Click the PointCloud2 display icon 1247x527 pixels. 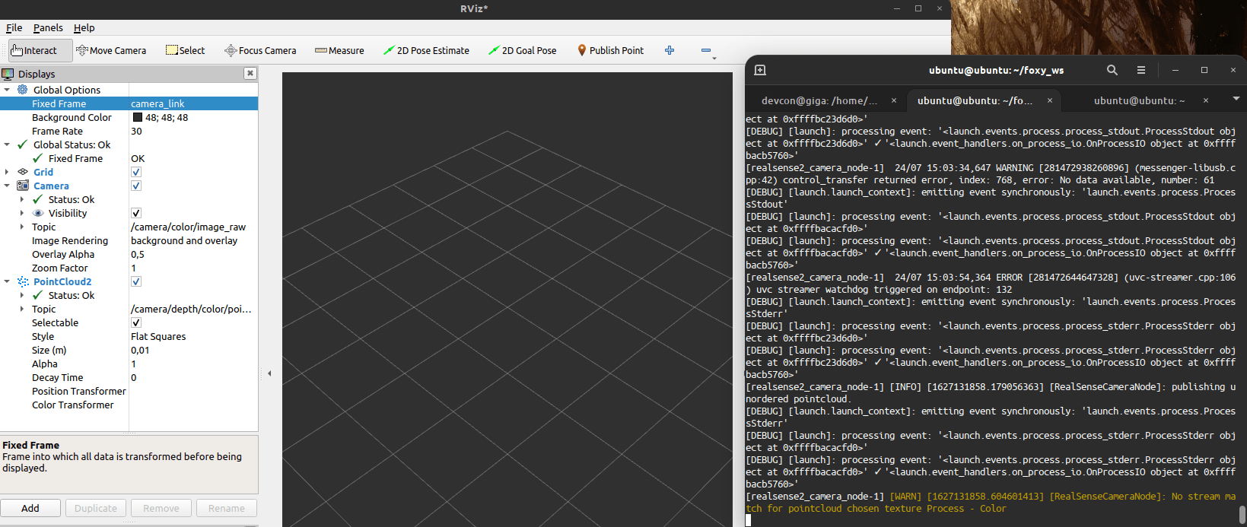coord(23,281)
